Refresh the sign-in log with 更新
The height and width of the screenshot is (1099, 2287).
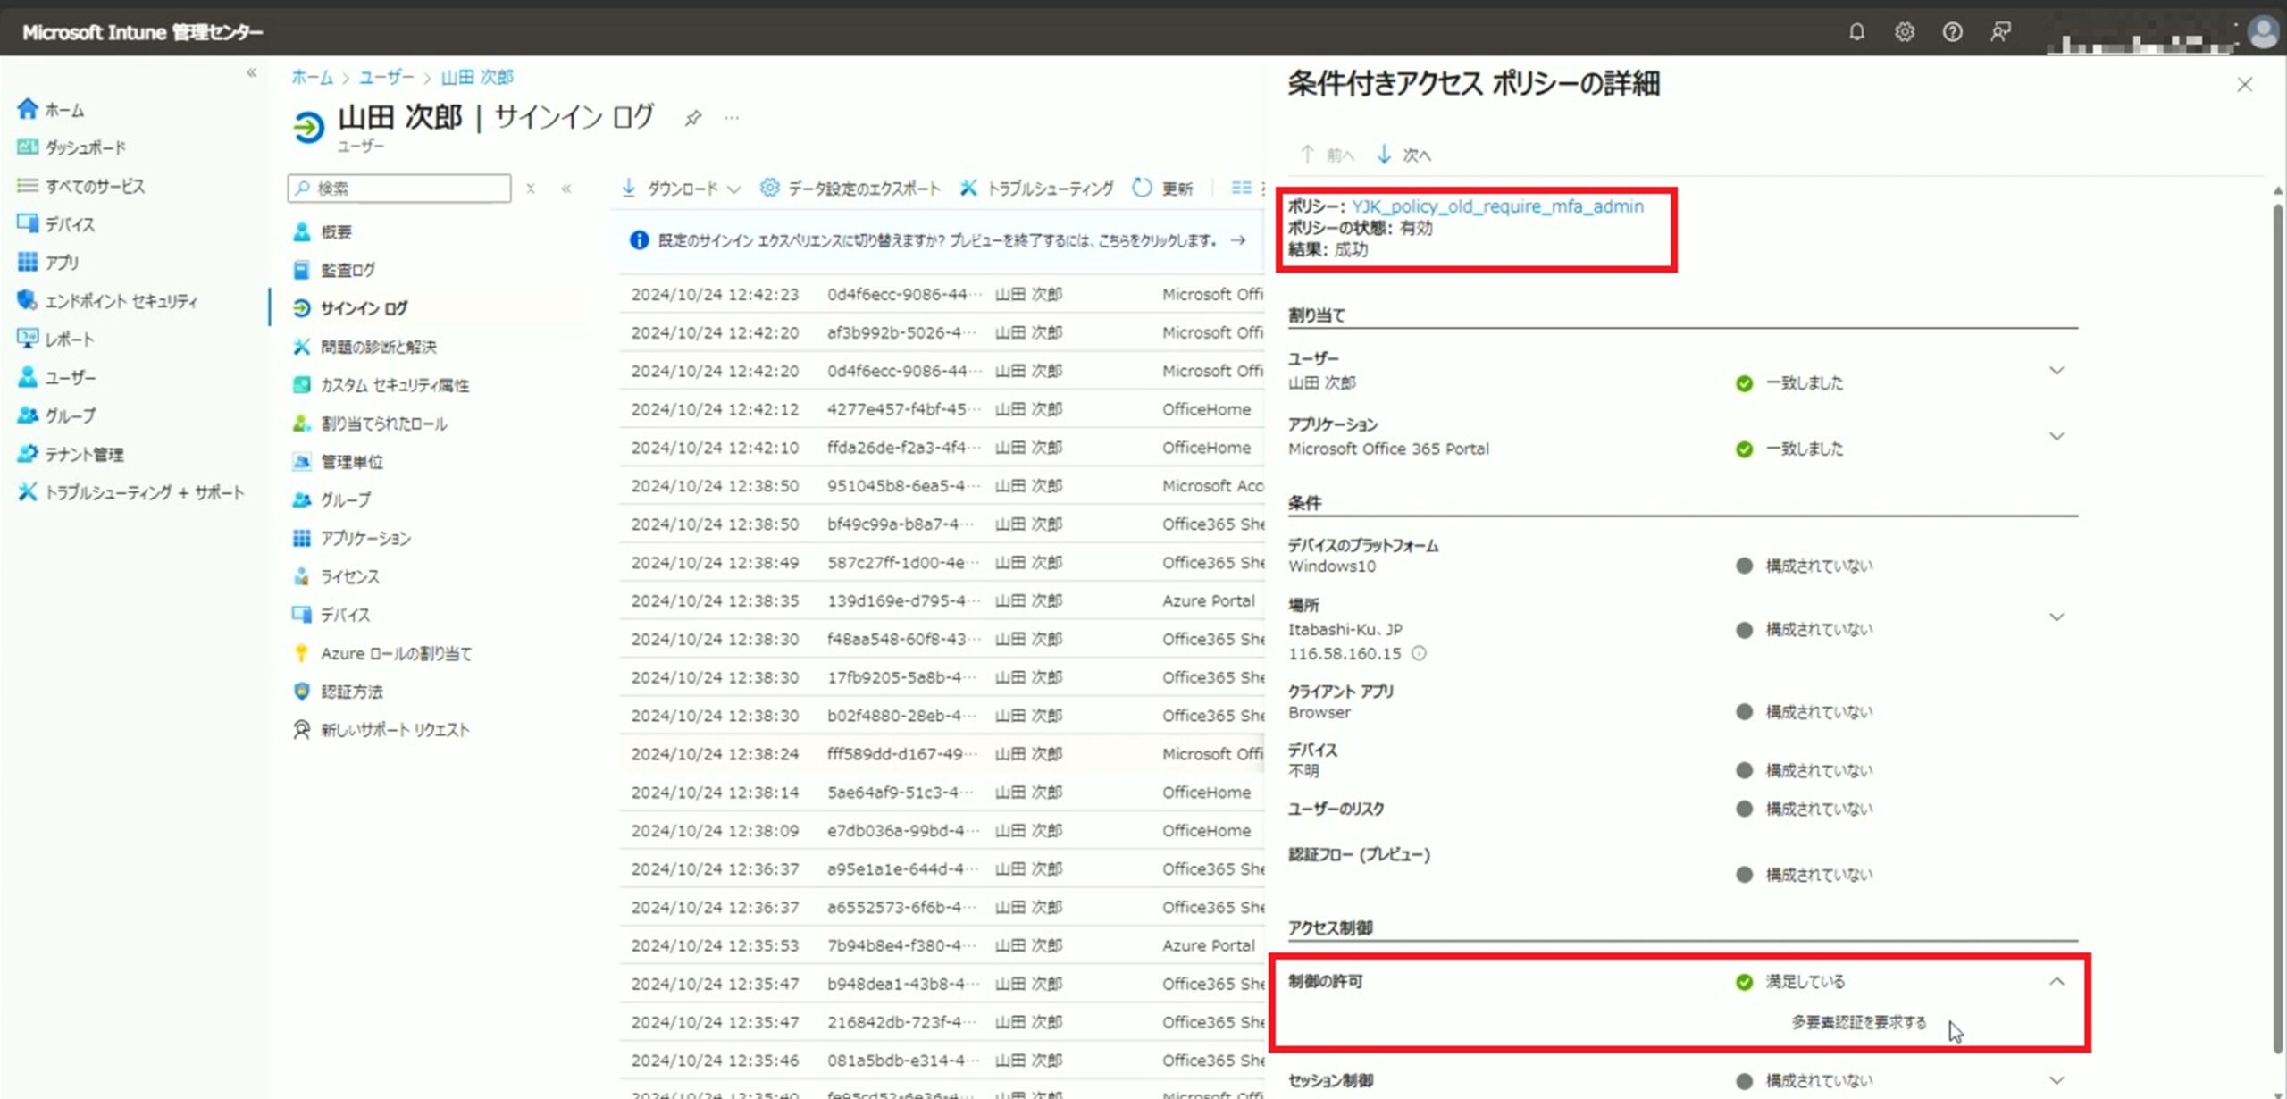[x=1162, y=189]
